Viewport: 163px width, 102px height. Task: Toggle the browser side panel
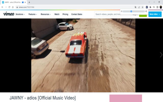point(157,7)
